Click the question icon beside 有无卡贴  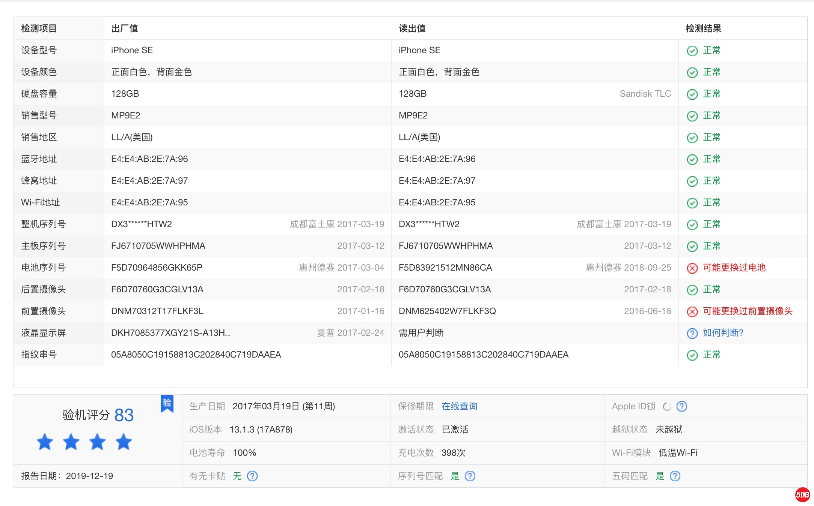[252, 476]
